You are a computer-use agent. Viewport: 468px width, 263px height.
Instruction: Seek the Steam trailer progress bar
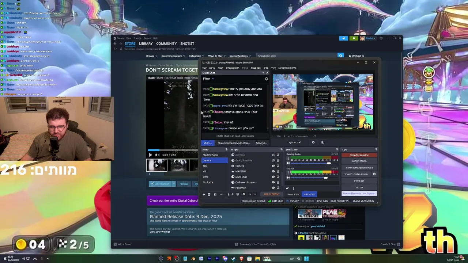(173, 150)
